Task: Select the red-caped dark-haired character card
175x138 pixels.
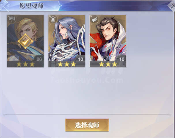Action: click(x=108, y=41)
